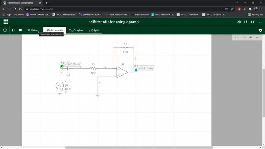Select the op-amp U1 component

[x=122, y=72]
